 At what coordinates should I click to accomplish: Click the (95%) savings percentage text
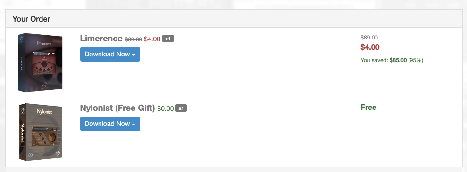point(416,60)
